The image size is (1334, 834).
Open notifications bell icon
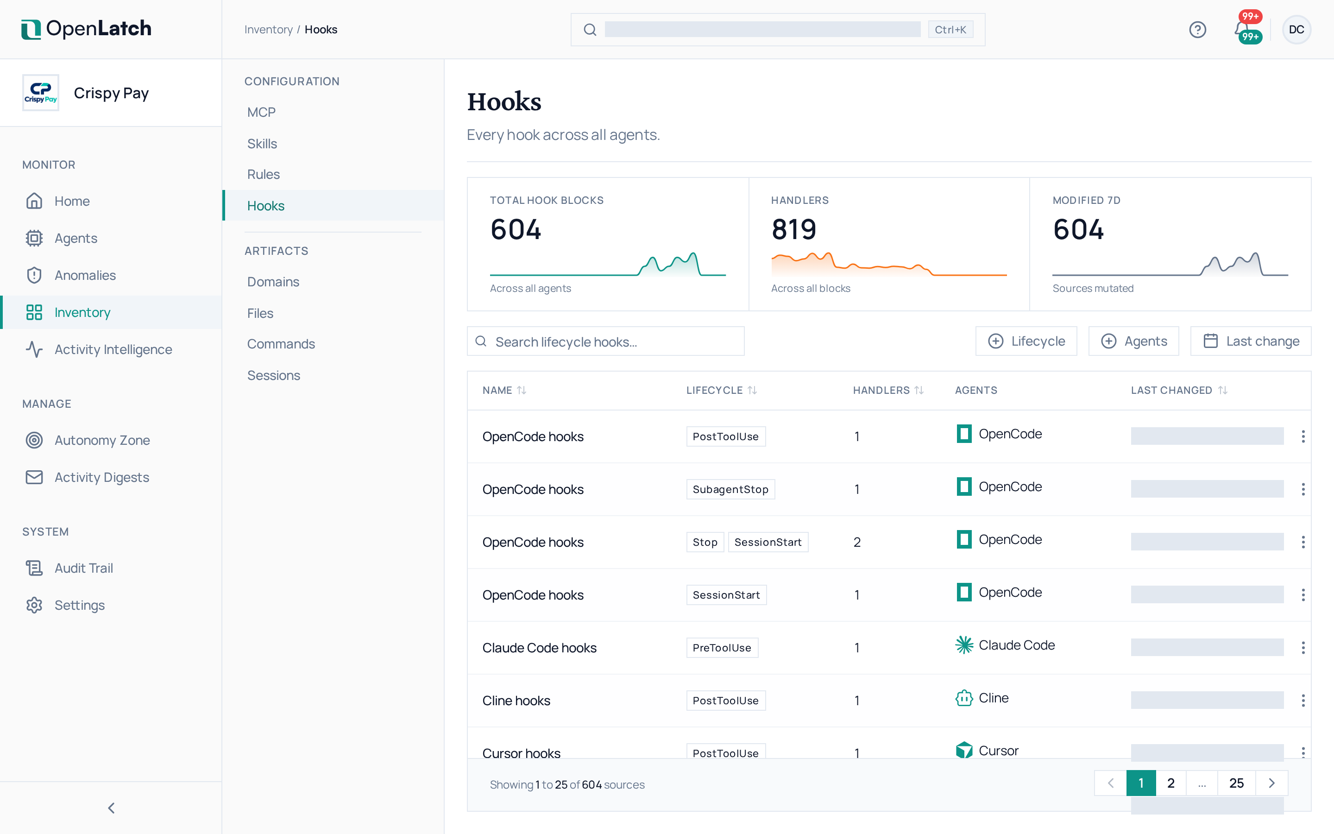1242,29
